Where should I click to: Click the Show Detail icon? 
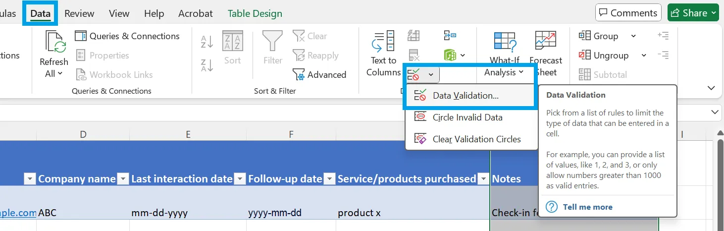click(663, 36)
